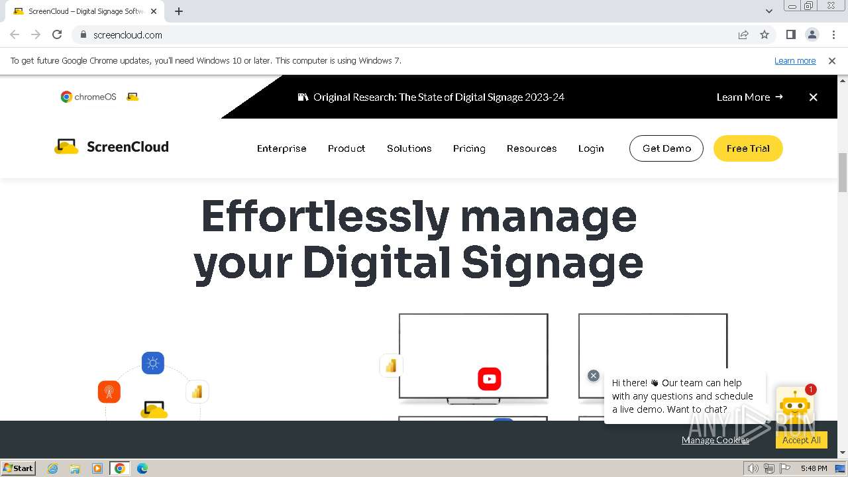Bookmark this tab with the star icon
848x477 pixels.
(765, 34)
